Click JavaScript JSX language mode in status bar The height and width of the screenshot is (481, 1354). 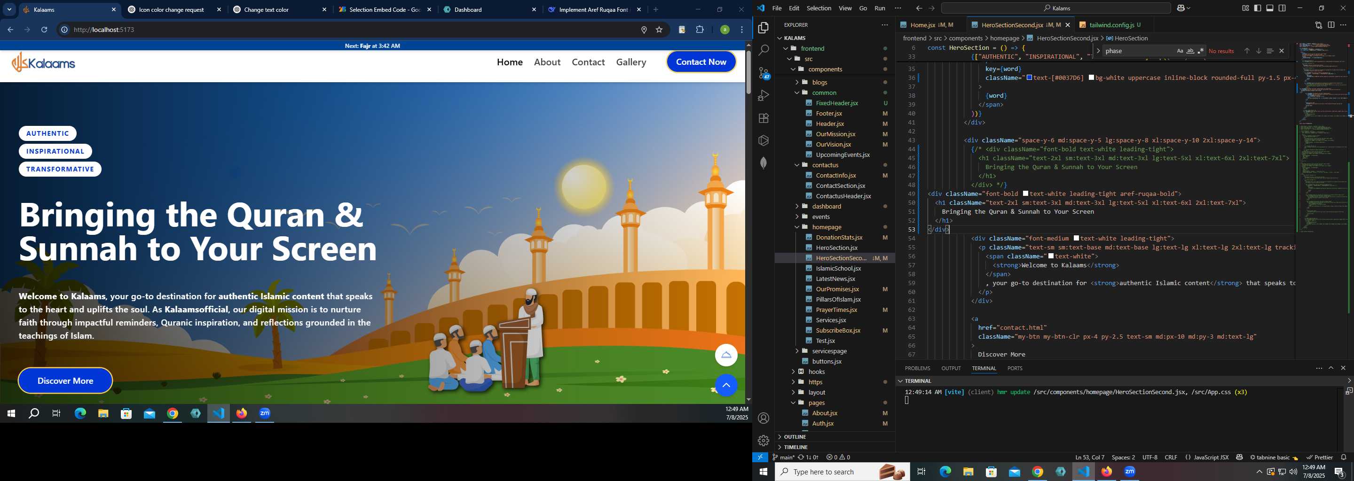[1211, 458]
